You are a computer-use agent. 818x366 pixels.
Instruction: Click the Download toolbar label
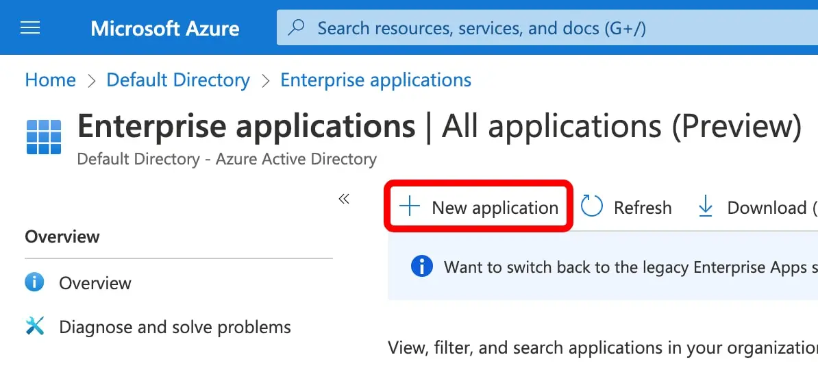tap(771, 208)
